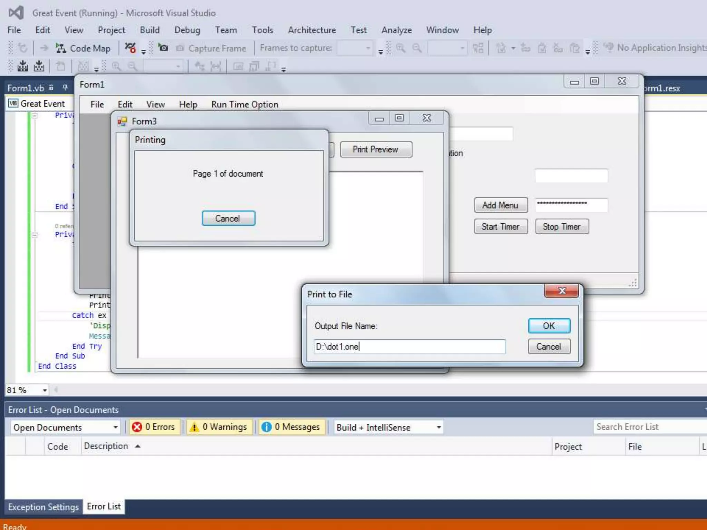Open the 81 % zoom level dropdown

(x=45, y=390)
